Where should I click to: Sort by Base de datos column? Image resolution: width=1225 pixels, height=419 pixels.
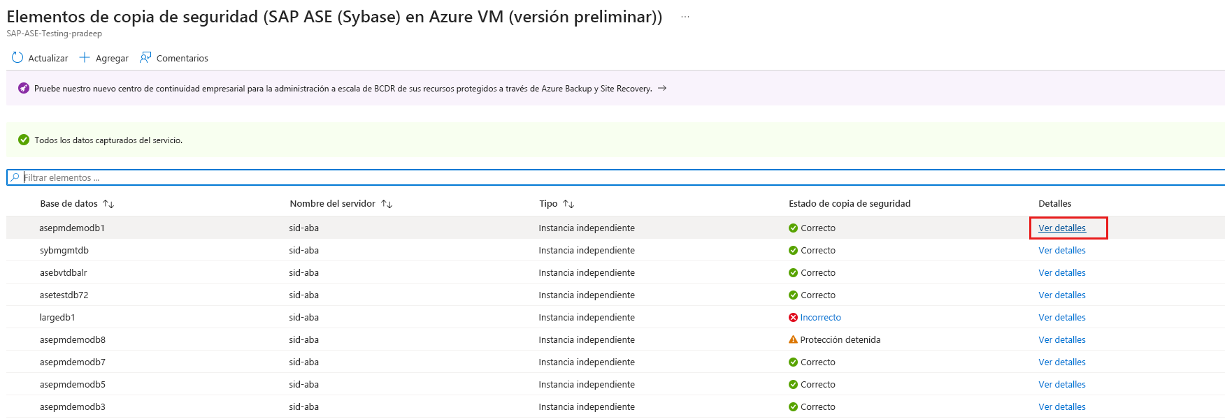tap(108, 204)
